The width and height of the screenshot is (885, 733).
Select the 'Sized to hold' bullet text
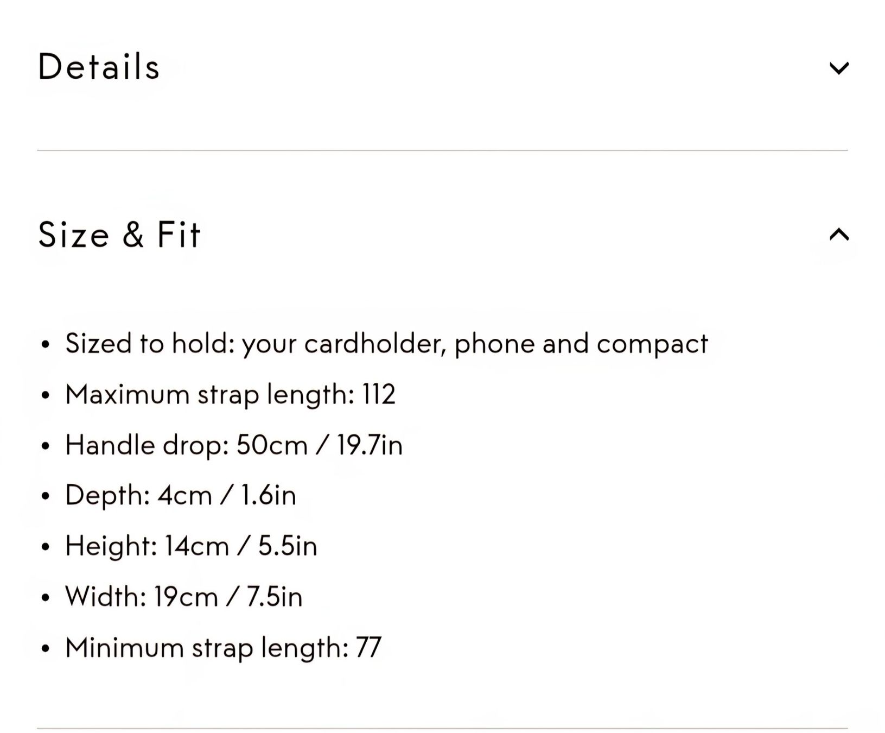(386, 344)
